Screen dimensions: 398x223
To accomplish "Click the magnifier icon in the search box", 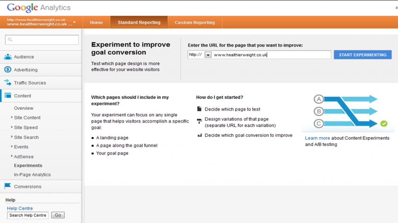I will tap(10, 40).
